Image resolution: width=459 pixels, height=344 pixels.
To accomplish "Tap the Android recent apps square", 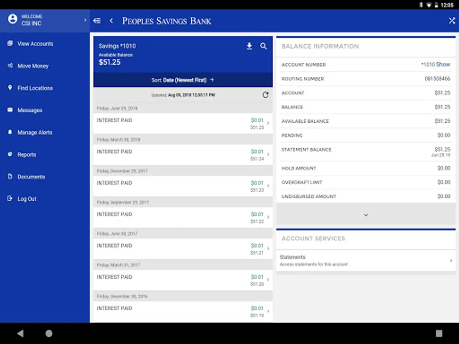I will pyautogui.click(x=439, y=333).
